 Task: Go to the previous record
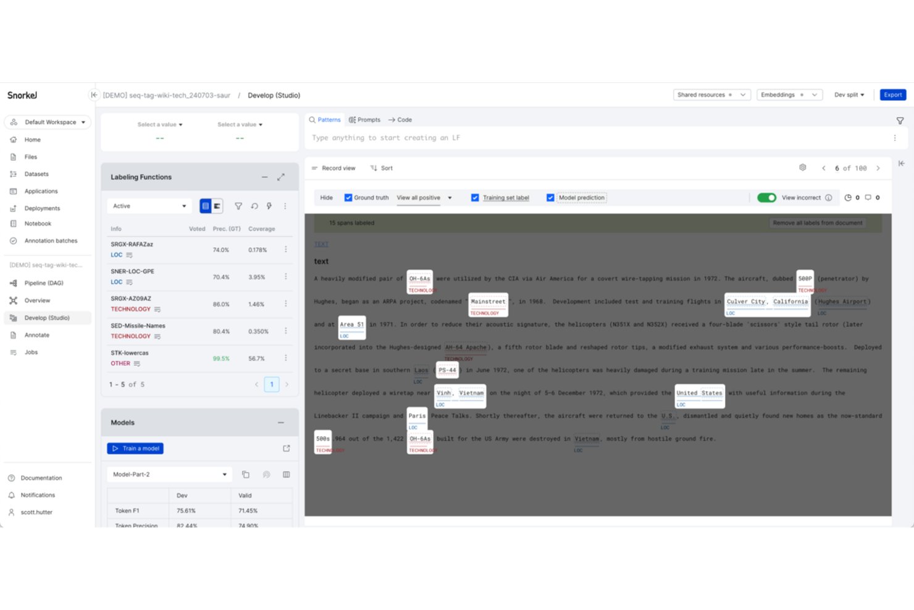coord(823,168)
